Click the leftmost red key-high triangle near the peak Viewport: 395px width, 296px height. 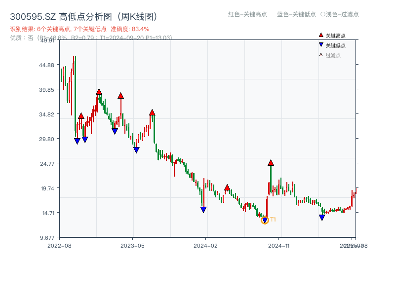[81, 115]
